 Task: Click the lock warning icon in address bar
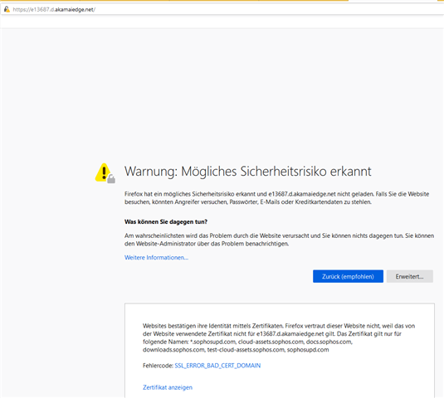pyautogui.click(x=7, y=9)
